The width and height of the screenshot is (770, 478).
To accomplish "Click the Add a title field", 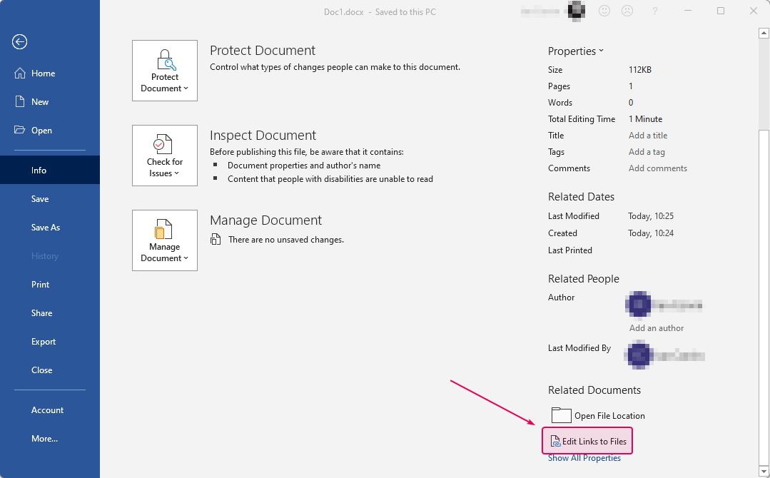I will (648, 135).
